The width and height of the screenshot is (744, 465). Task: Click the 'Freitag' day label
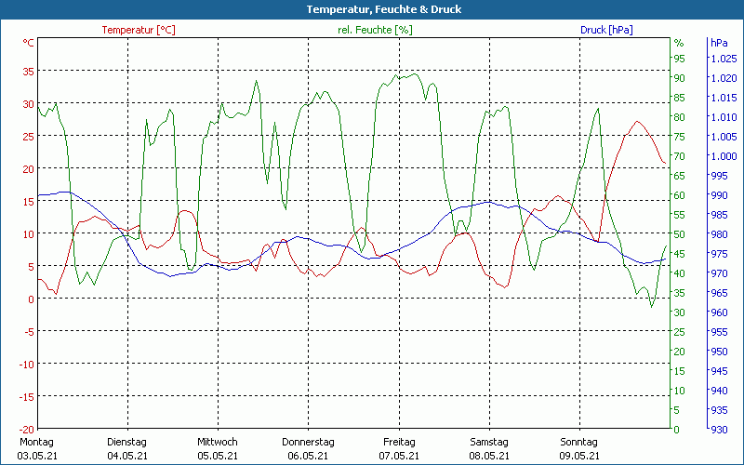tap(399, 443)
